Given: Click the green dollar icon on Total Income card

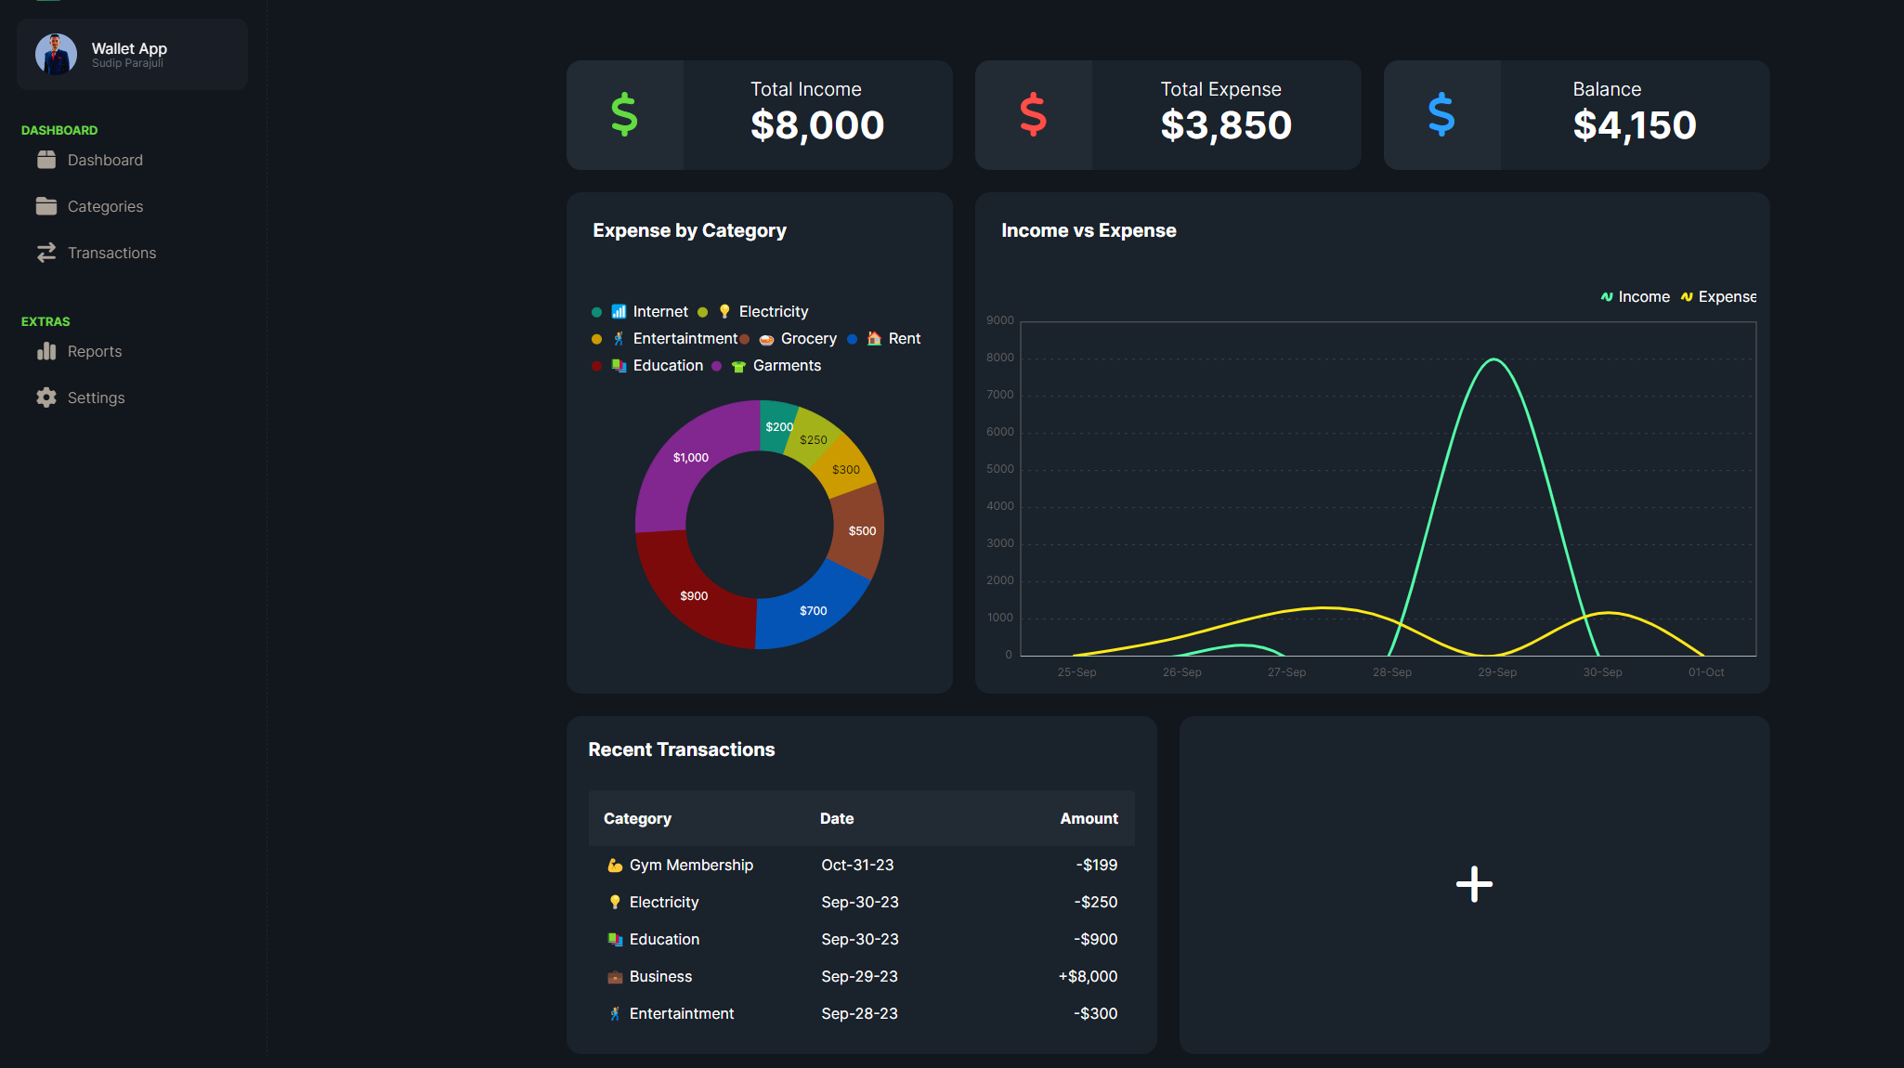Looking at the screenshot, I should pos(625,115).
